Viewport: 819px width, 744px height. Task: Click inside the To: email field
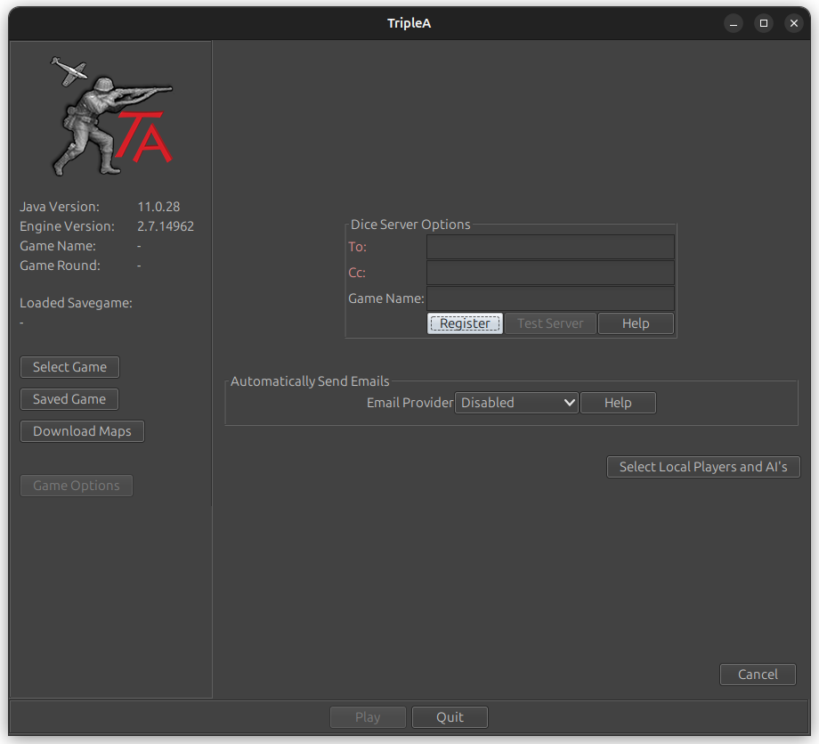tap(550, 247)
